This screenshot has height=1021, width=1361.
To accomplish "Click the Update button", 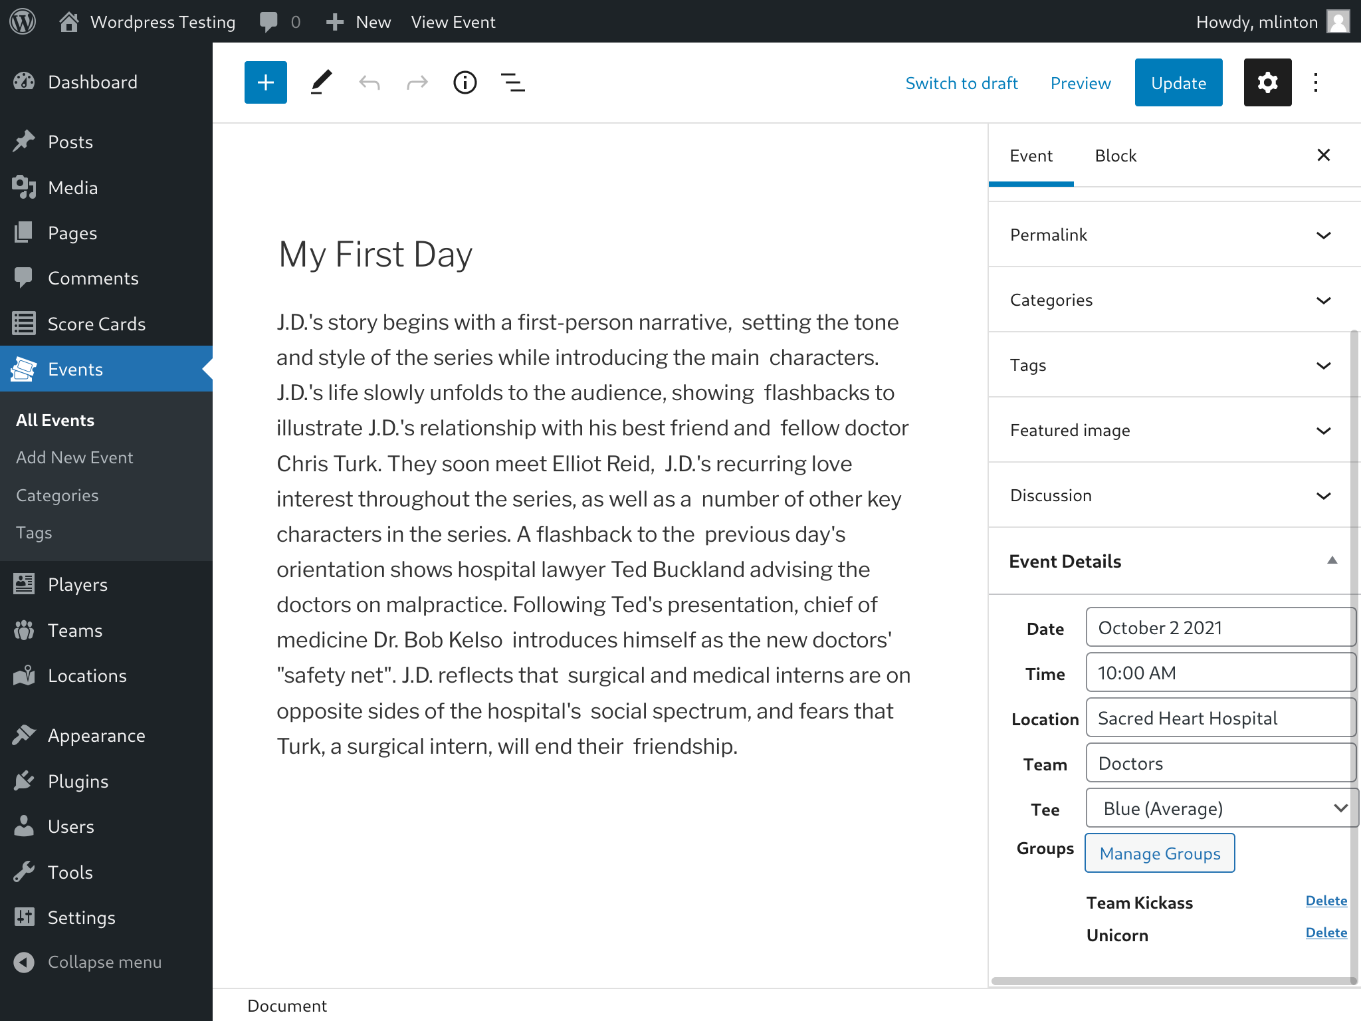I will click(1179, 82).
